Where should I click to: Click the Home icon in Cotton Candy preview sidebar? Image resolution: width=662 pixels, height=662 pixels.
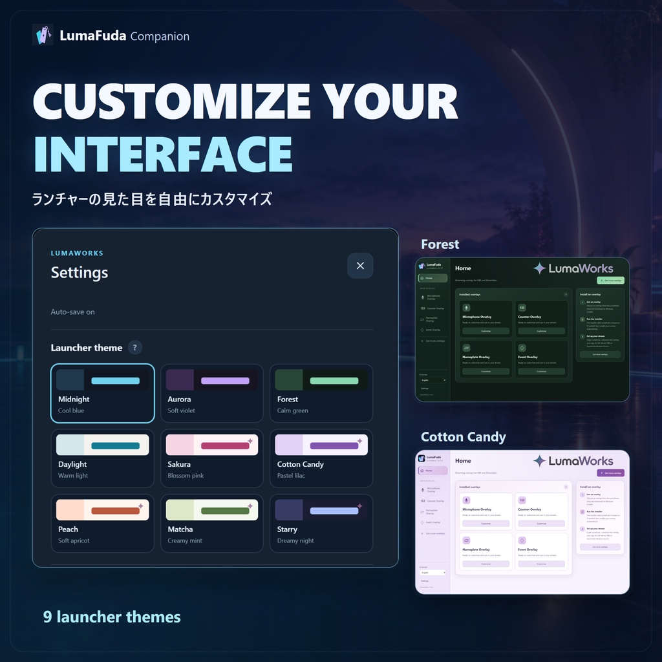(x=422, y=471)
